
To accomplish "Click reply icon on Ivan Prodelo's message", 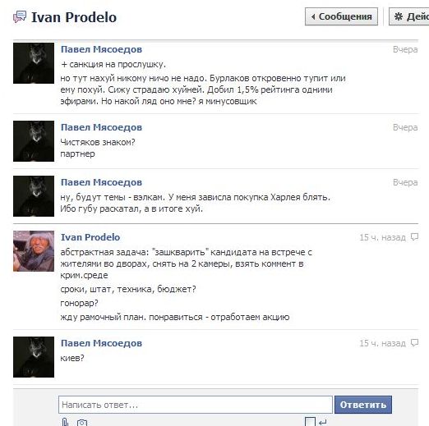I will [414, 237].
